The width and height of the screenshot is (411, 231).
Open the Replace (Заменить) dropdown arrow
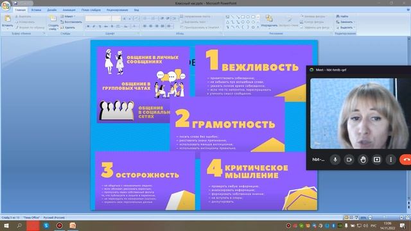coord(354,22)
